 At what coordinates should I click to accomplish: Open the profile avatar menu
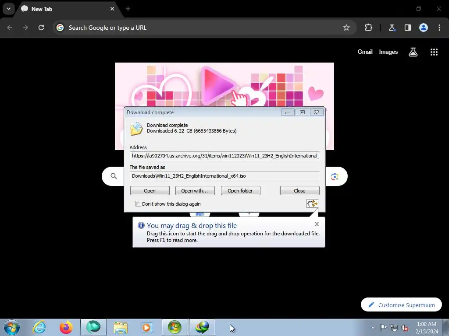click(424, 28)
